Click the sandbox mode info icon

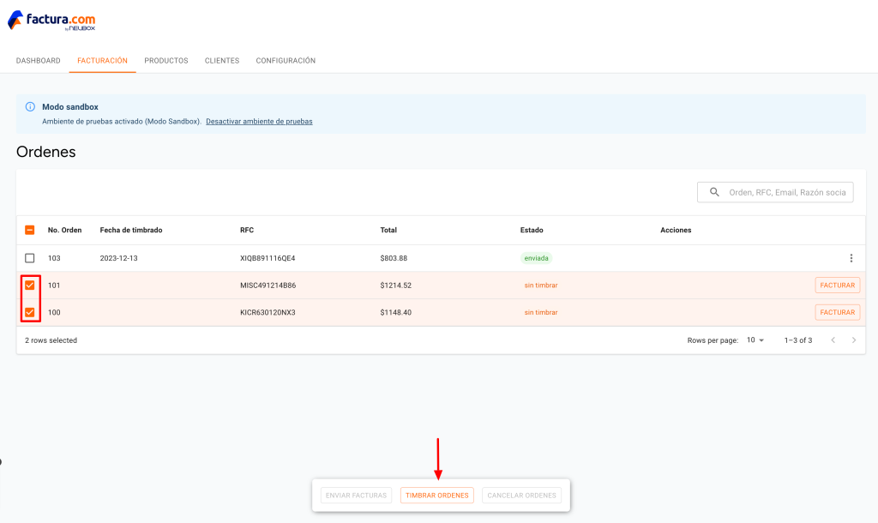pos(30,107)
